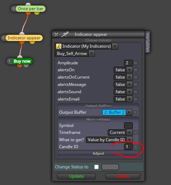Select the Indicator appear block
This screenshot has height=185, width=171.
[24, 38]
